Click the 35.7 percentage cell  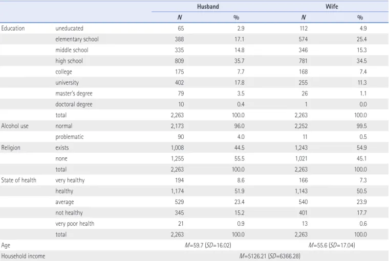click(240, 61)
